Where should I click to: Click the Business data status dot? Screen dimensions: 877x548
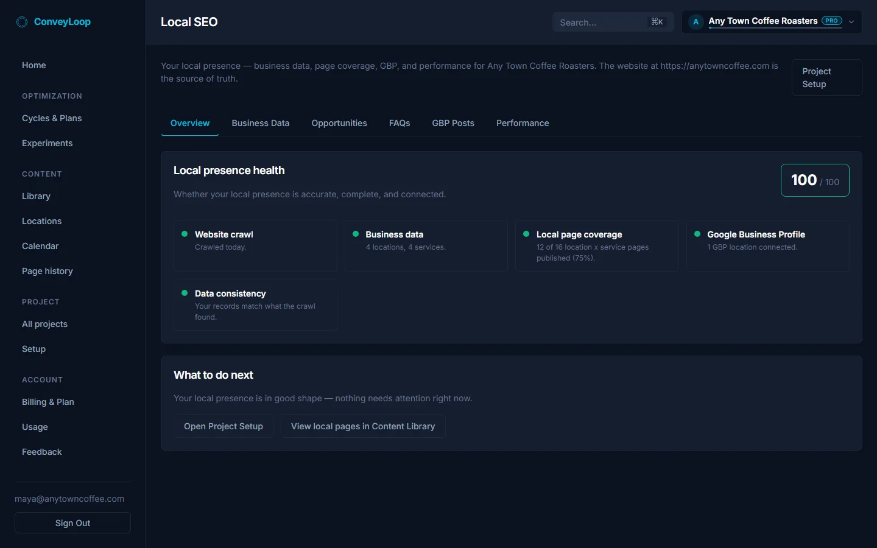(x=356, y=234)
